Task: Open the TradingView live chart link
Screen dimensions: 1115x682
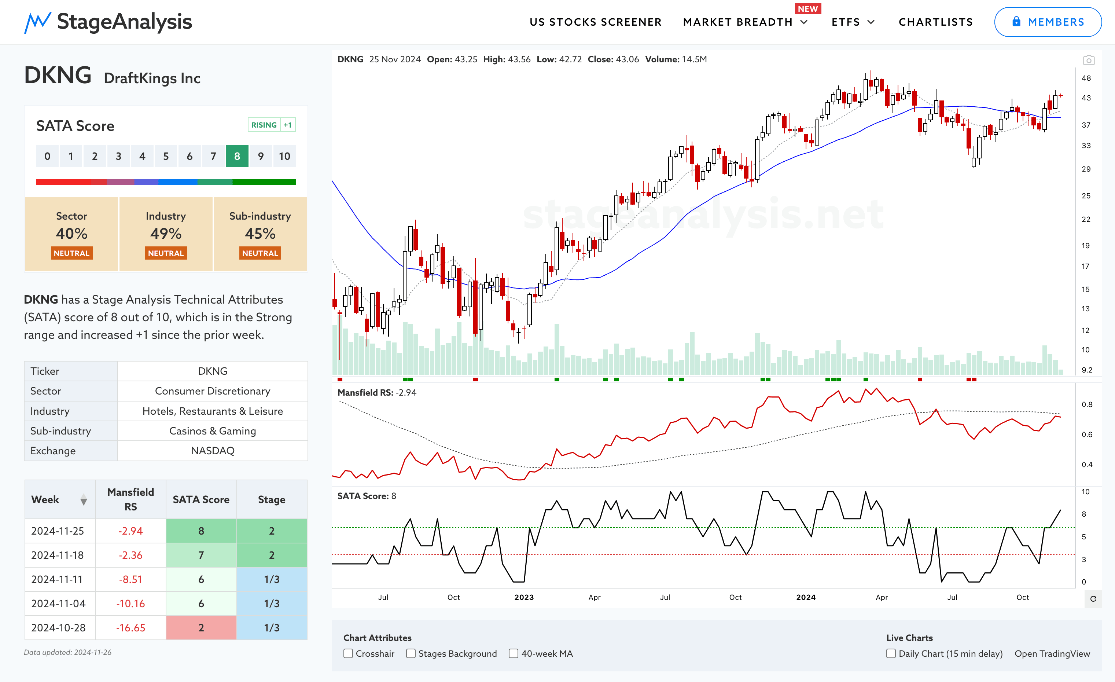Action: (x=1052, y=653)
